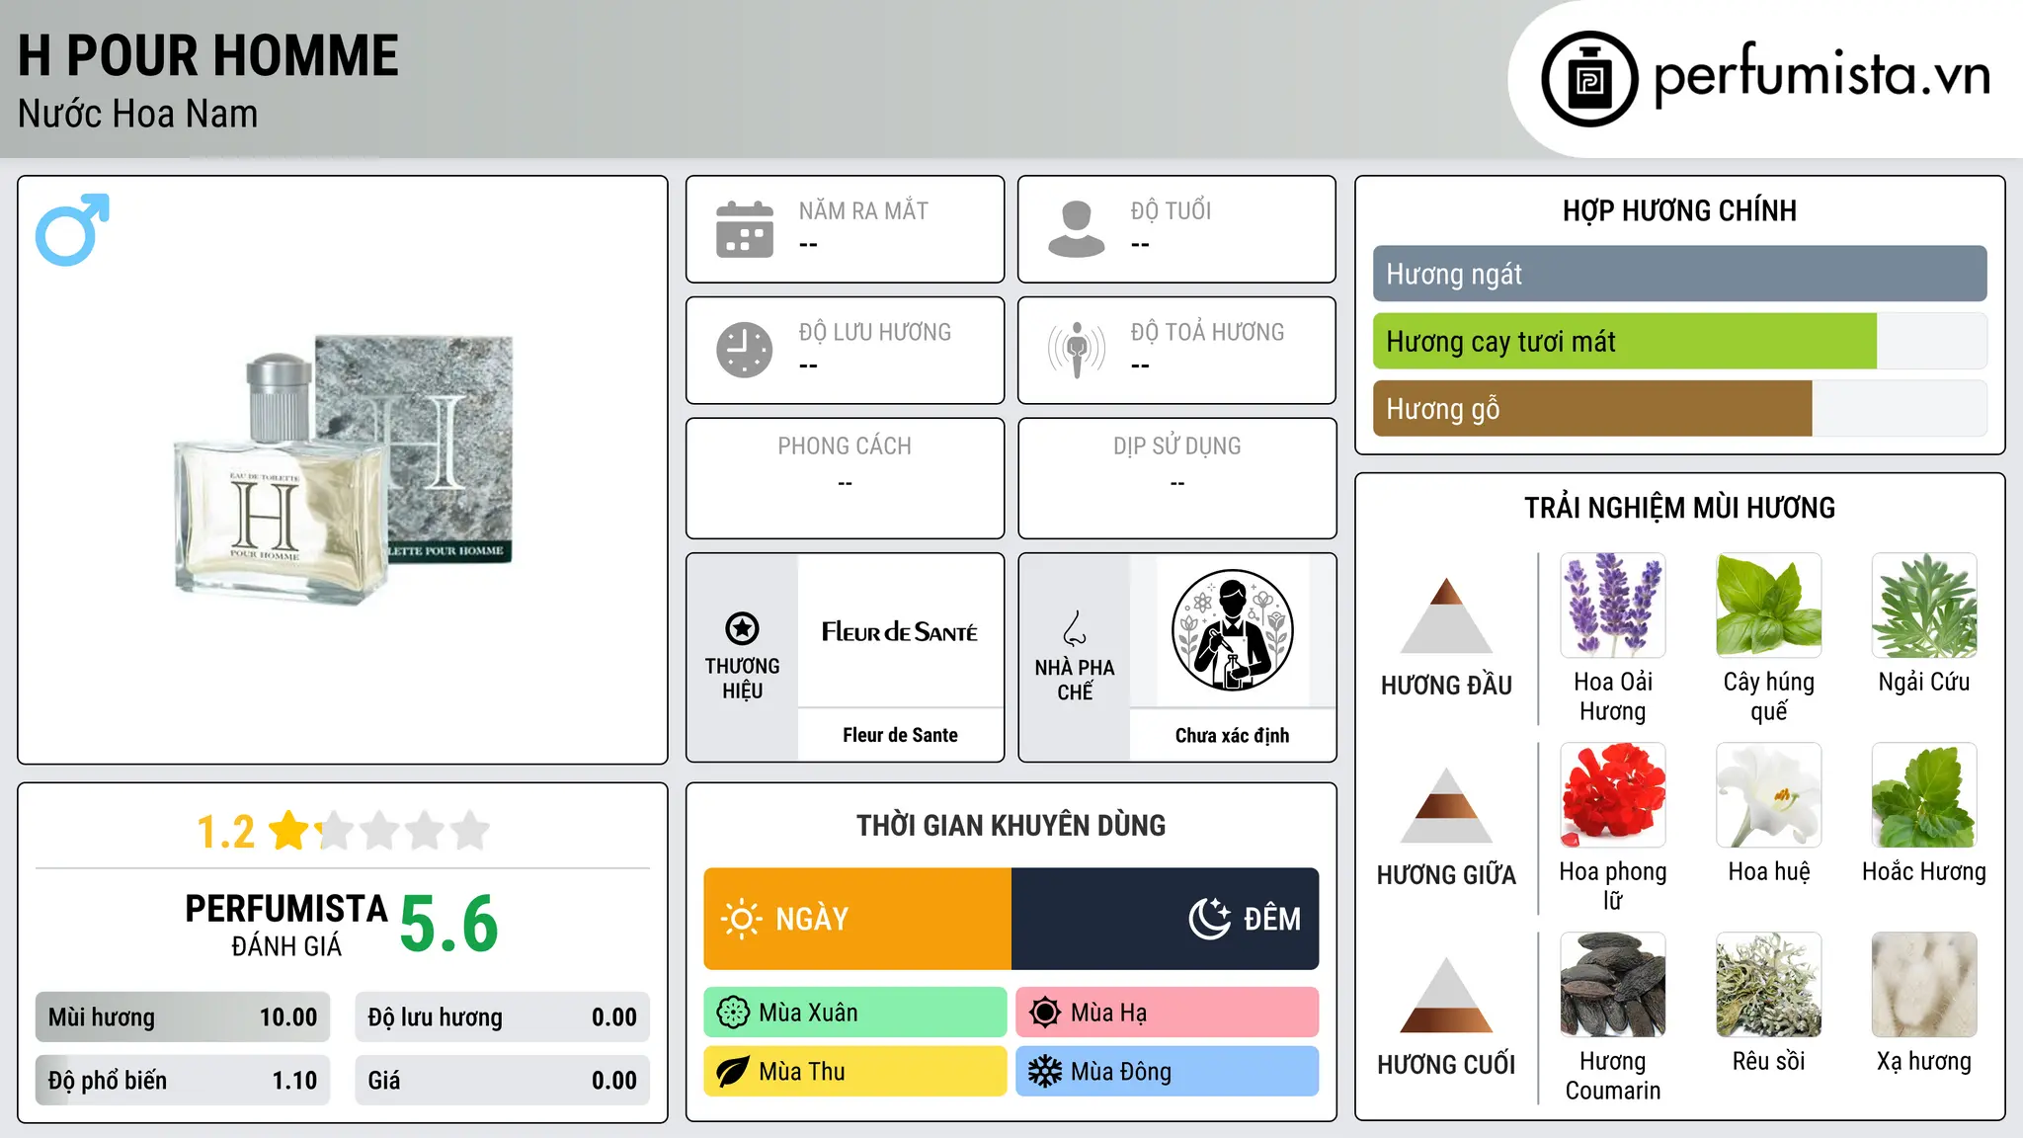Image resolution: width=2023 pixels, height=1138 pixels.
Task: Choose the Mùa Đông season chip
Action: tap(1168, 1072)
